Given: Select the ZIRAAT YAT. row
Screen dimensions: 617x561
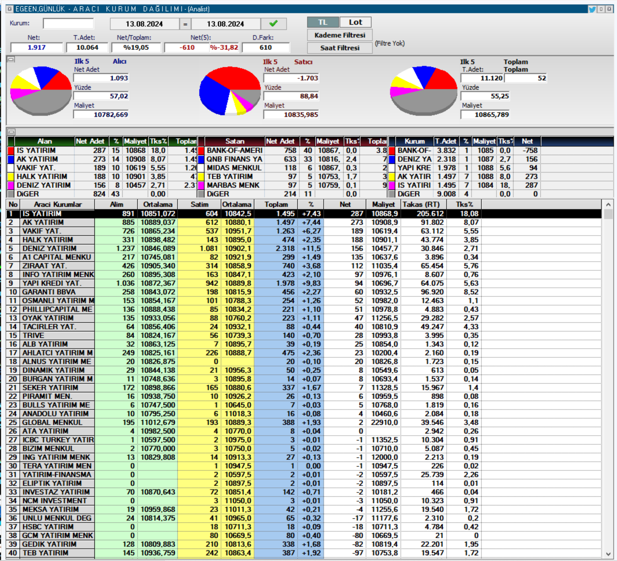Looking at the screenshot, I should (x=304, y=266).
